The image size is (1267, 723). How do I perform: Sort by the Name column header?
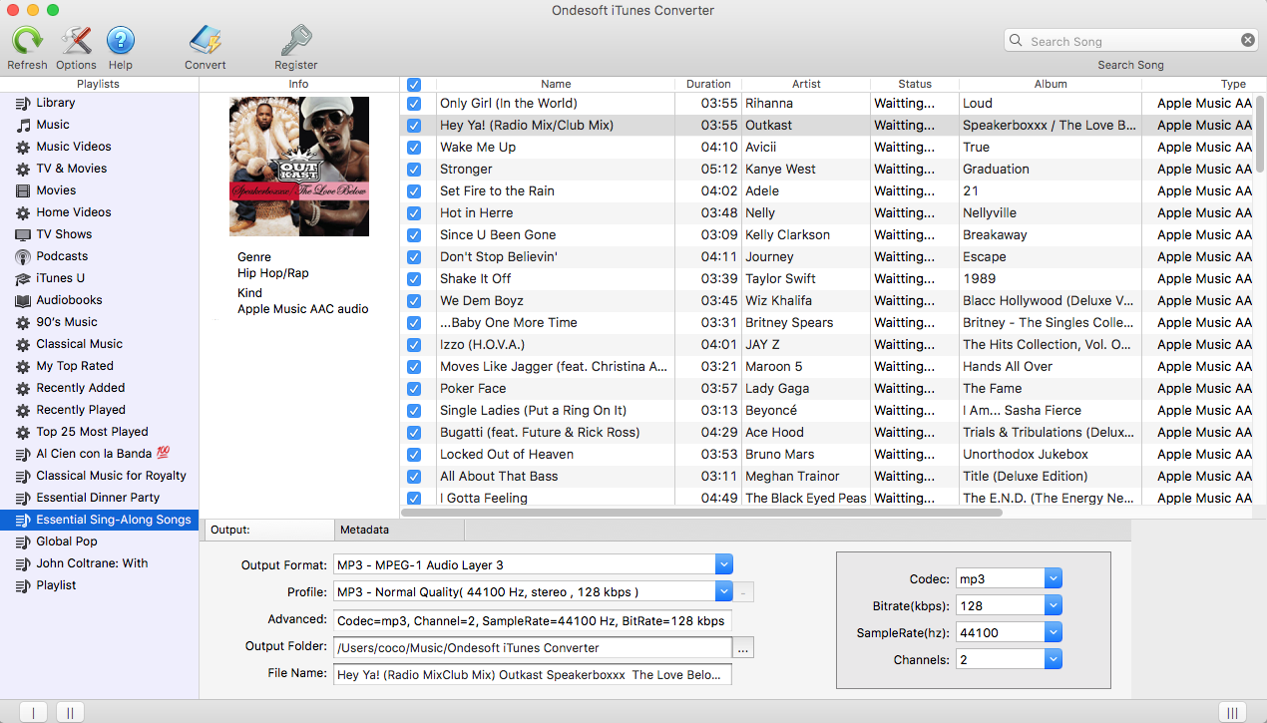(556, 85)
